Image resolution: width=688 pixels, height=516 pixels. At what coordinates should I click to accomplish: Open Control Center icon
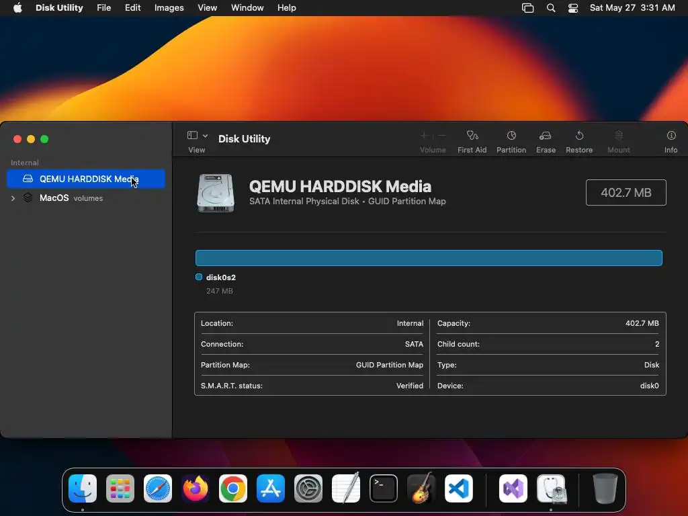tap(572, 8)
